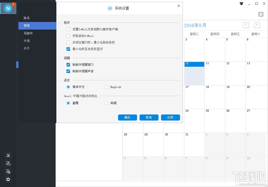The width and height of the screenshot is (268, 187).
Task: Switch to 写邮件 settings tab
Action: point(37,33)
